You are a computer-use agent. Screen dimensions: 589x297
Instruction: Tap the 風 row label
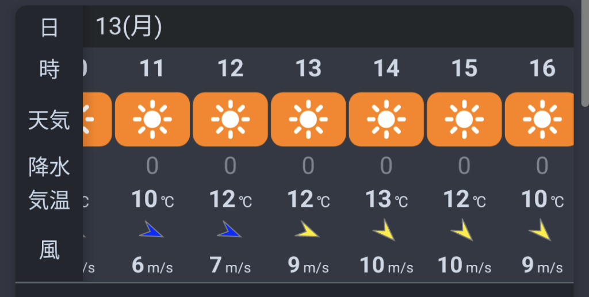tap(49, 250)
